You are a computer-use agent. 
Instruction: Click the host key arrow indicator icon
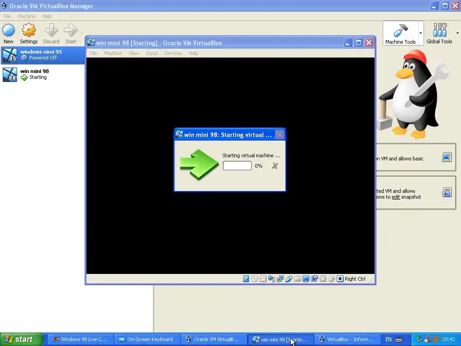tap(340, 279)
